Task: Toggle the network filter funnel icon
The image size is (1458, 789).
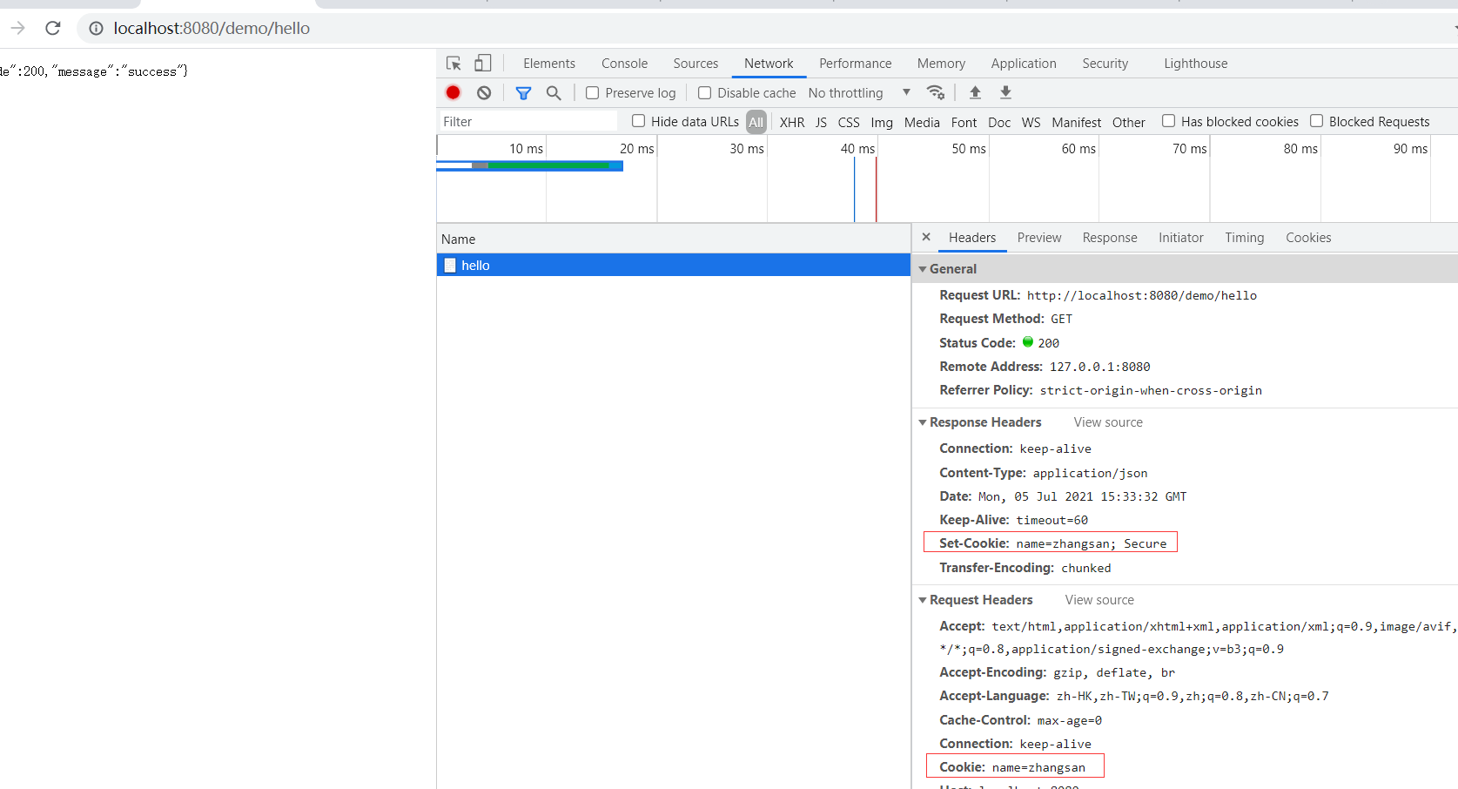Action: click(x=523, y=92)
